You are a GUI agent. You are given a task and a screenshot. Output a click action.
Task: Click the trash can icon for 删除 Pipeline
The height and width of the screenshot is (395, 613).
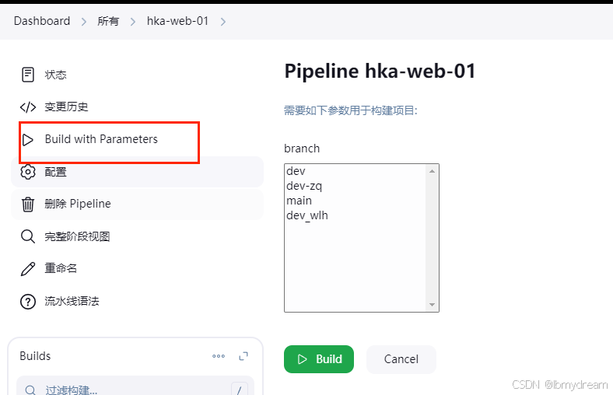pos(28,204)
